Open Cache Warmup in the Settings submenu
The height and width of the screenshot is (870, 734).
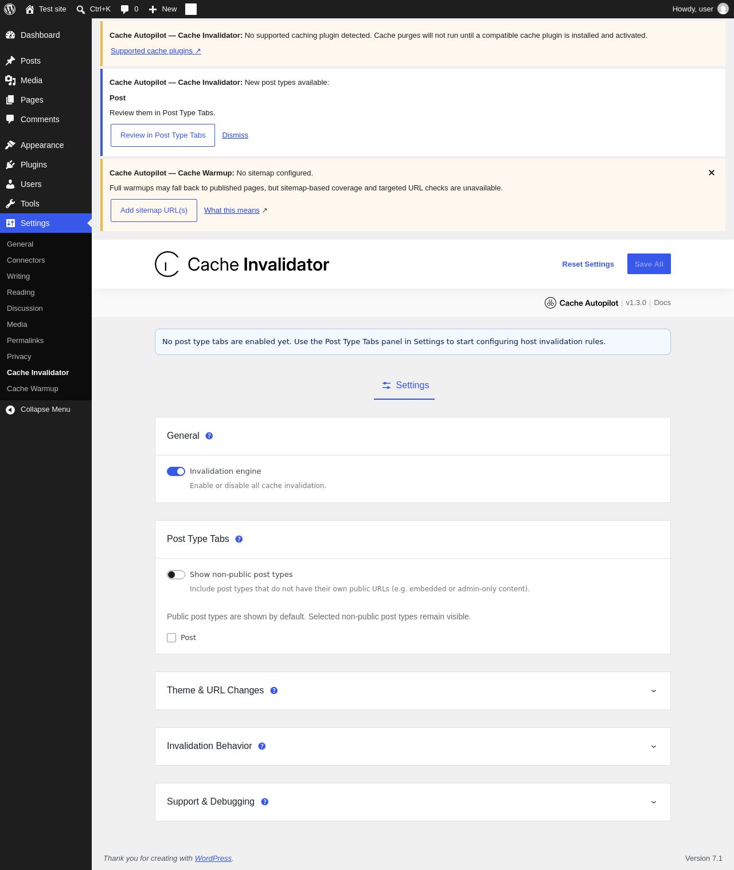pos(33,389)
